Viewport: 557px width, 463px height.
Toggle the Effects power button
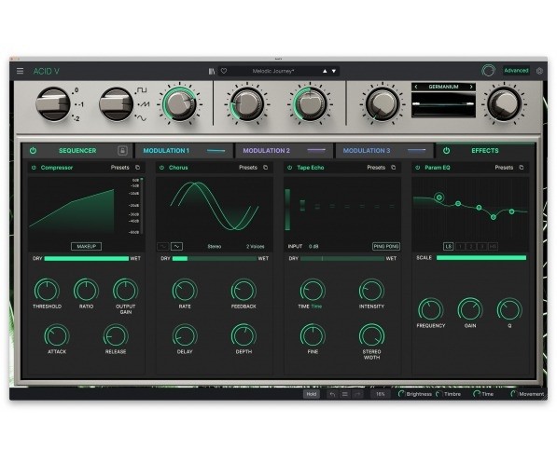(x=447, y=150)
